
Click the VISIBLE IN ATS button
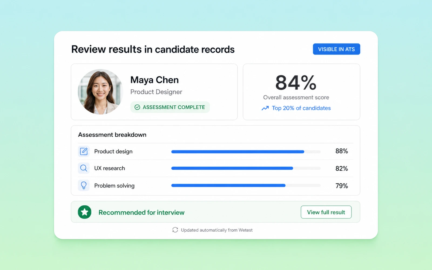coord(336,49)
